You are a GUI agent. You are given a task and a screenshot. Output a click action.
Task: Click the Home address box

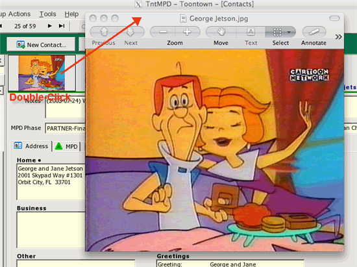[51, 183]
